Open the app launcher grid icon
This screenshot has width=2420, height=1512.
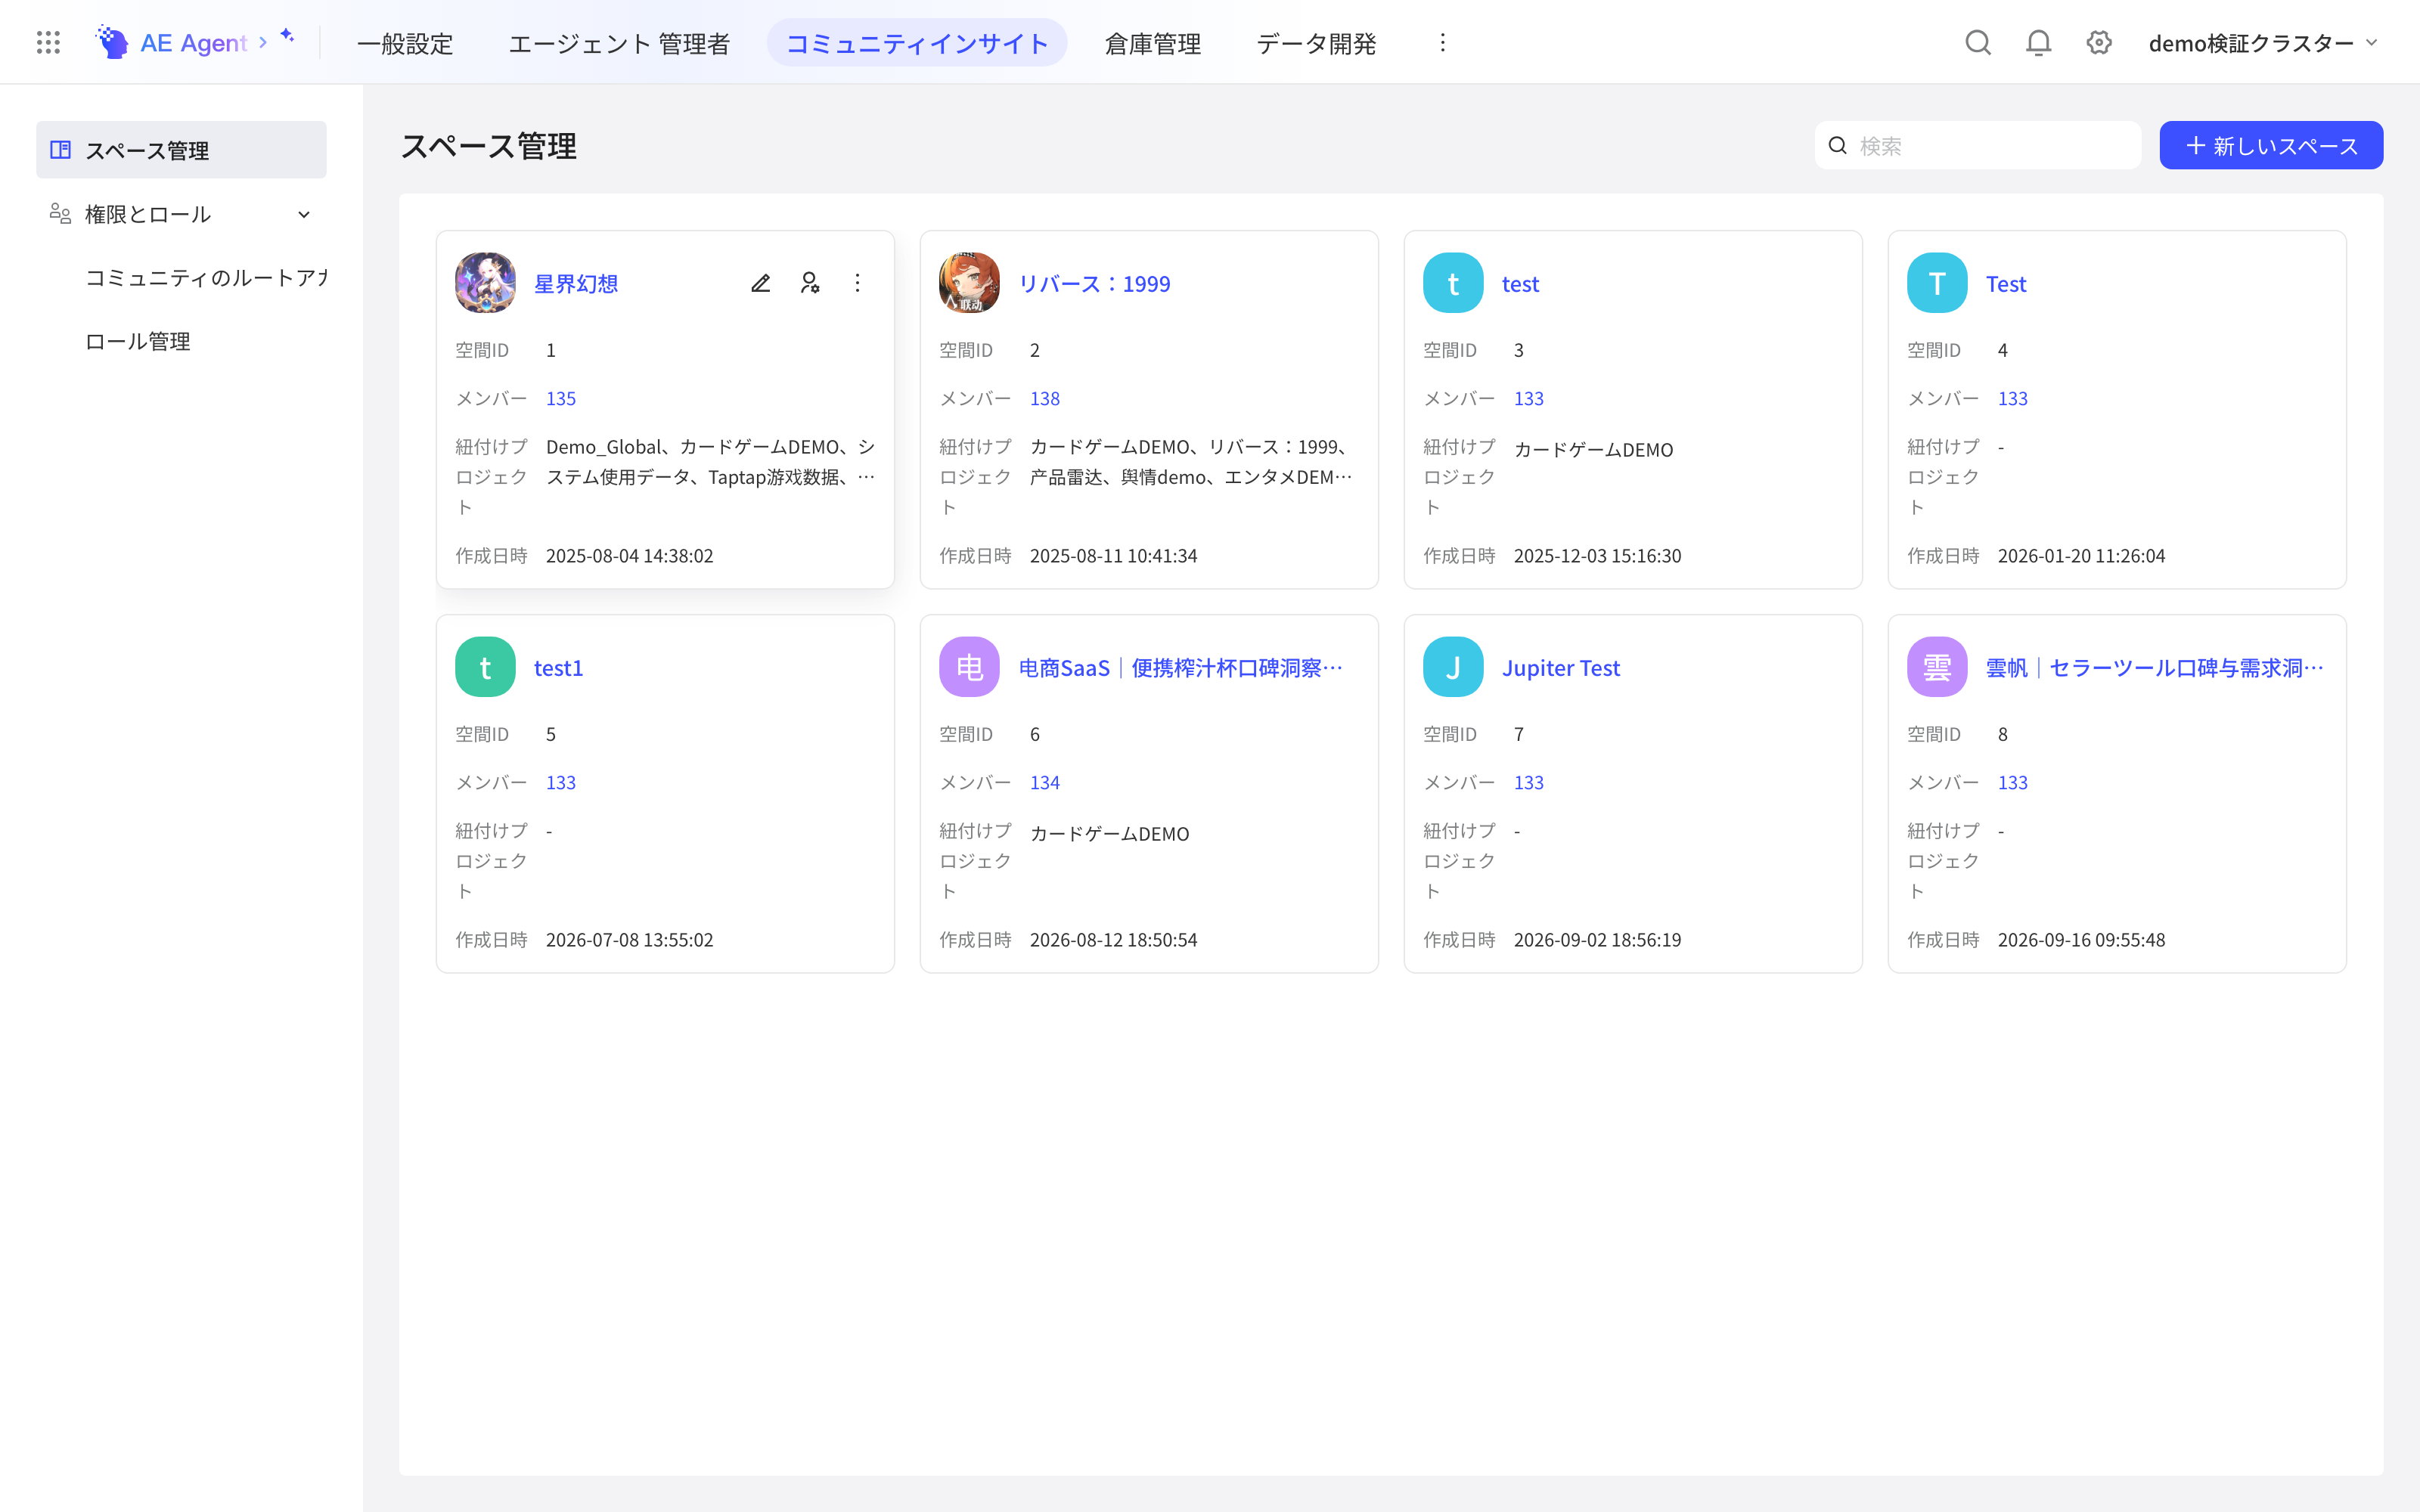[x=48, y=42]
